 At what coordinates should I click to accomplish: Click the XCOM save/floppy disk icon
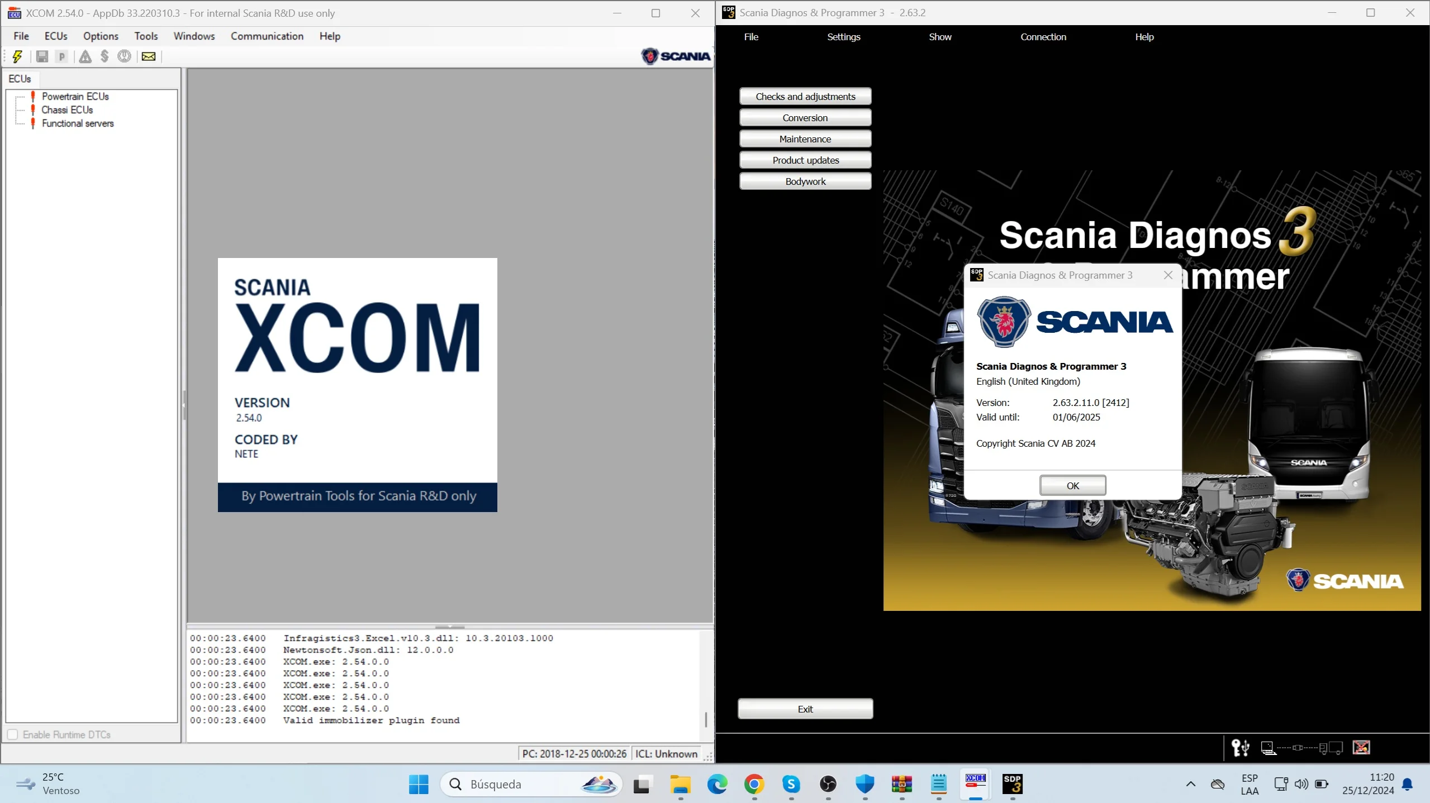point(42,56)
